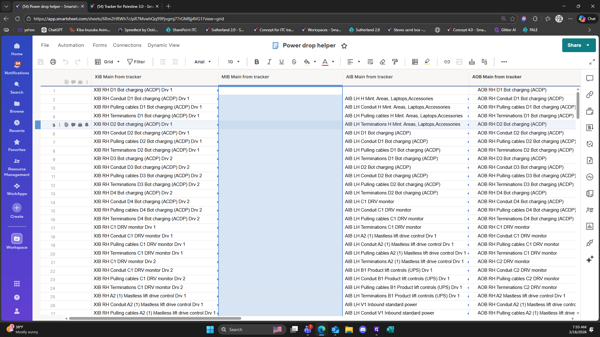Toggle bold formatting
The height and width of the screenshot is (337, 600).
pos(257,62)
